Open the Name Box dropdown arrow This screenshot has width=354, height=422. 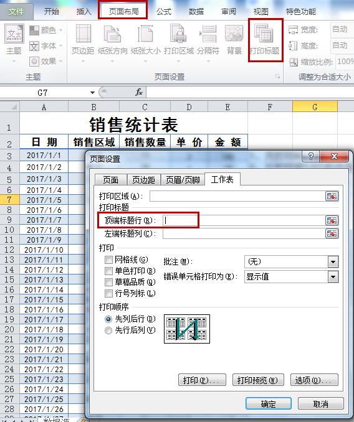[92, 93]
